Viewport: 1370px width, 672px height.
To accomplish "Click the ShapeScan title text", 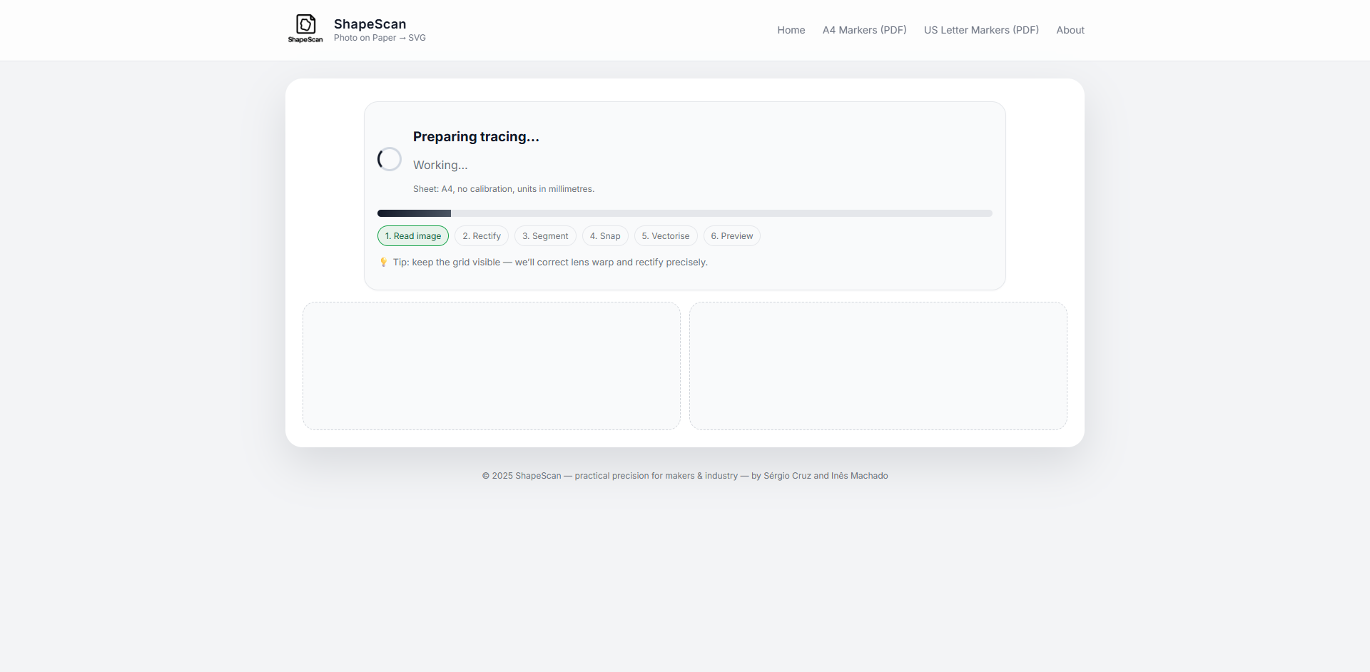I will coord(370,24).
